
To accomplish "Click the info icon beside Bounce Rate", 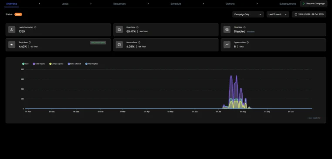I will [x=139, y=43].
